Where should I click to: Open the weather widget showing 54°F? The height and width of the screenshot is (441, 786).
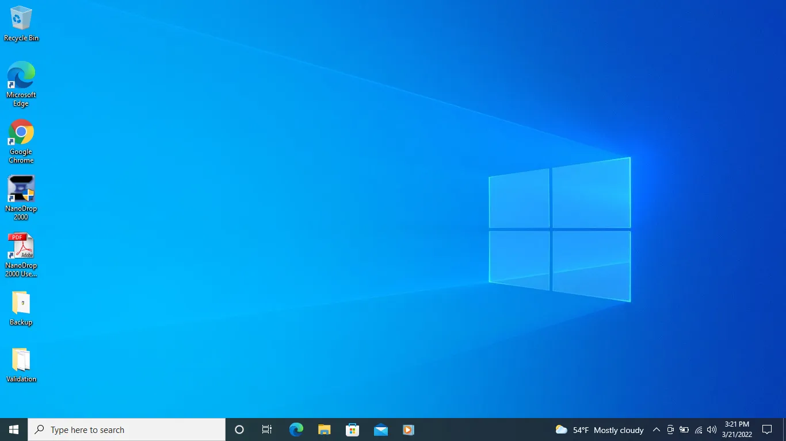[600, 430]
